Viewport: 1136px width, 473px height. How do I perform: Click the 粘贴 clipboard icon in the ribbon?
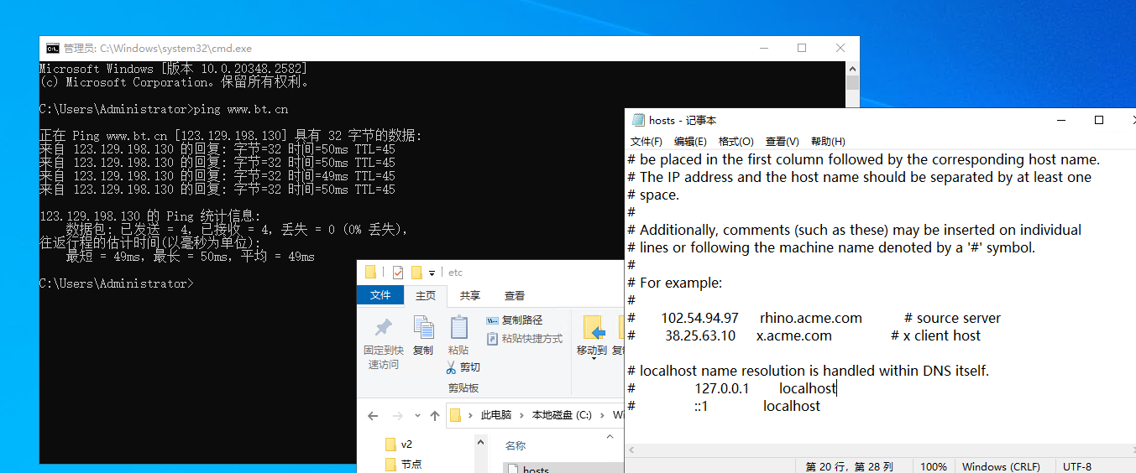(x=458, y=327)
